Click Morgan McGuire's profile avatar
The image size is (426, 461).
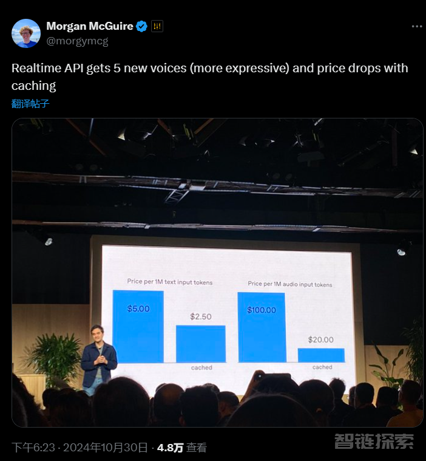tap(26, 33)
